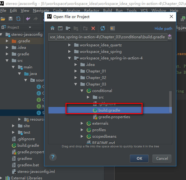Click the red Delete icon in dialog
The height and width of the screenshot is (180, 186).
tap(93, 28)
